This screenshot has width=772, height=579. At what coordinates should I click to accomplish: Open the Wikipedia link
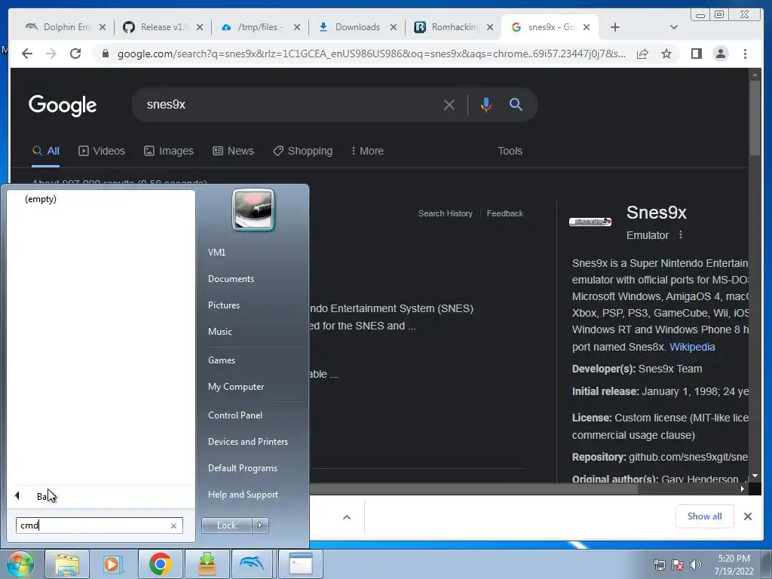point(692,347)
